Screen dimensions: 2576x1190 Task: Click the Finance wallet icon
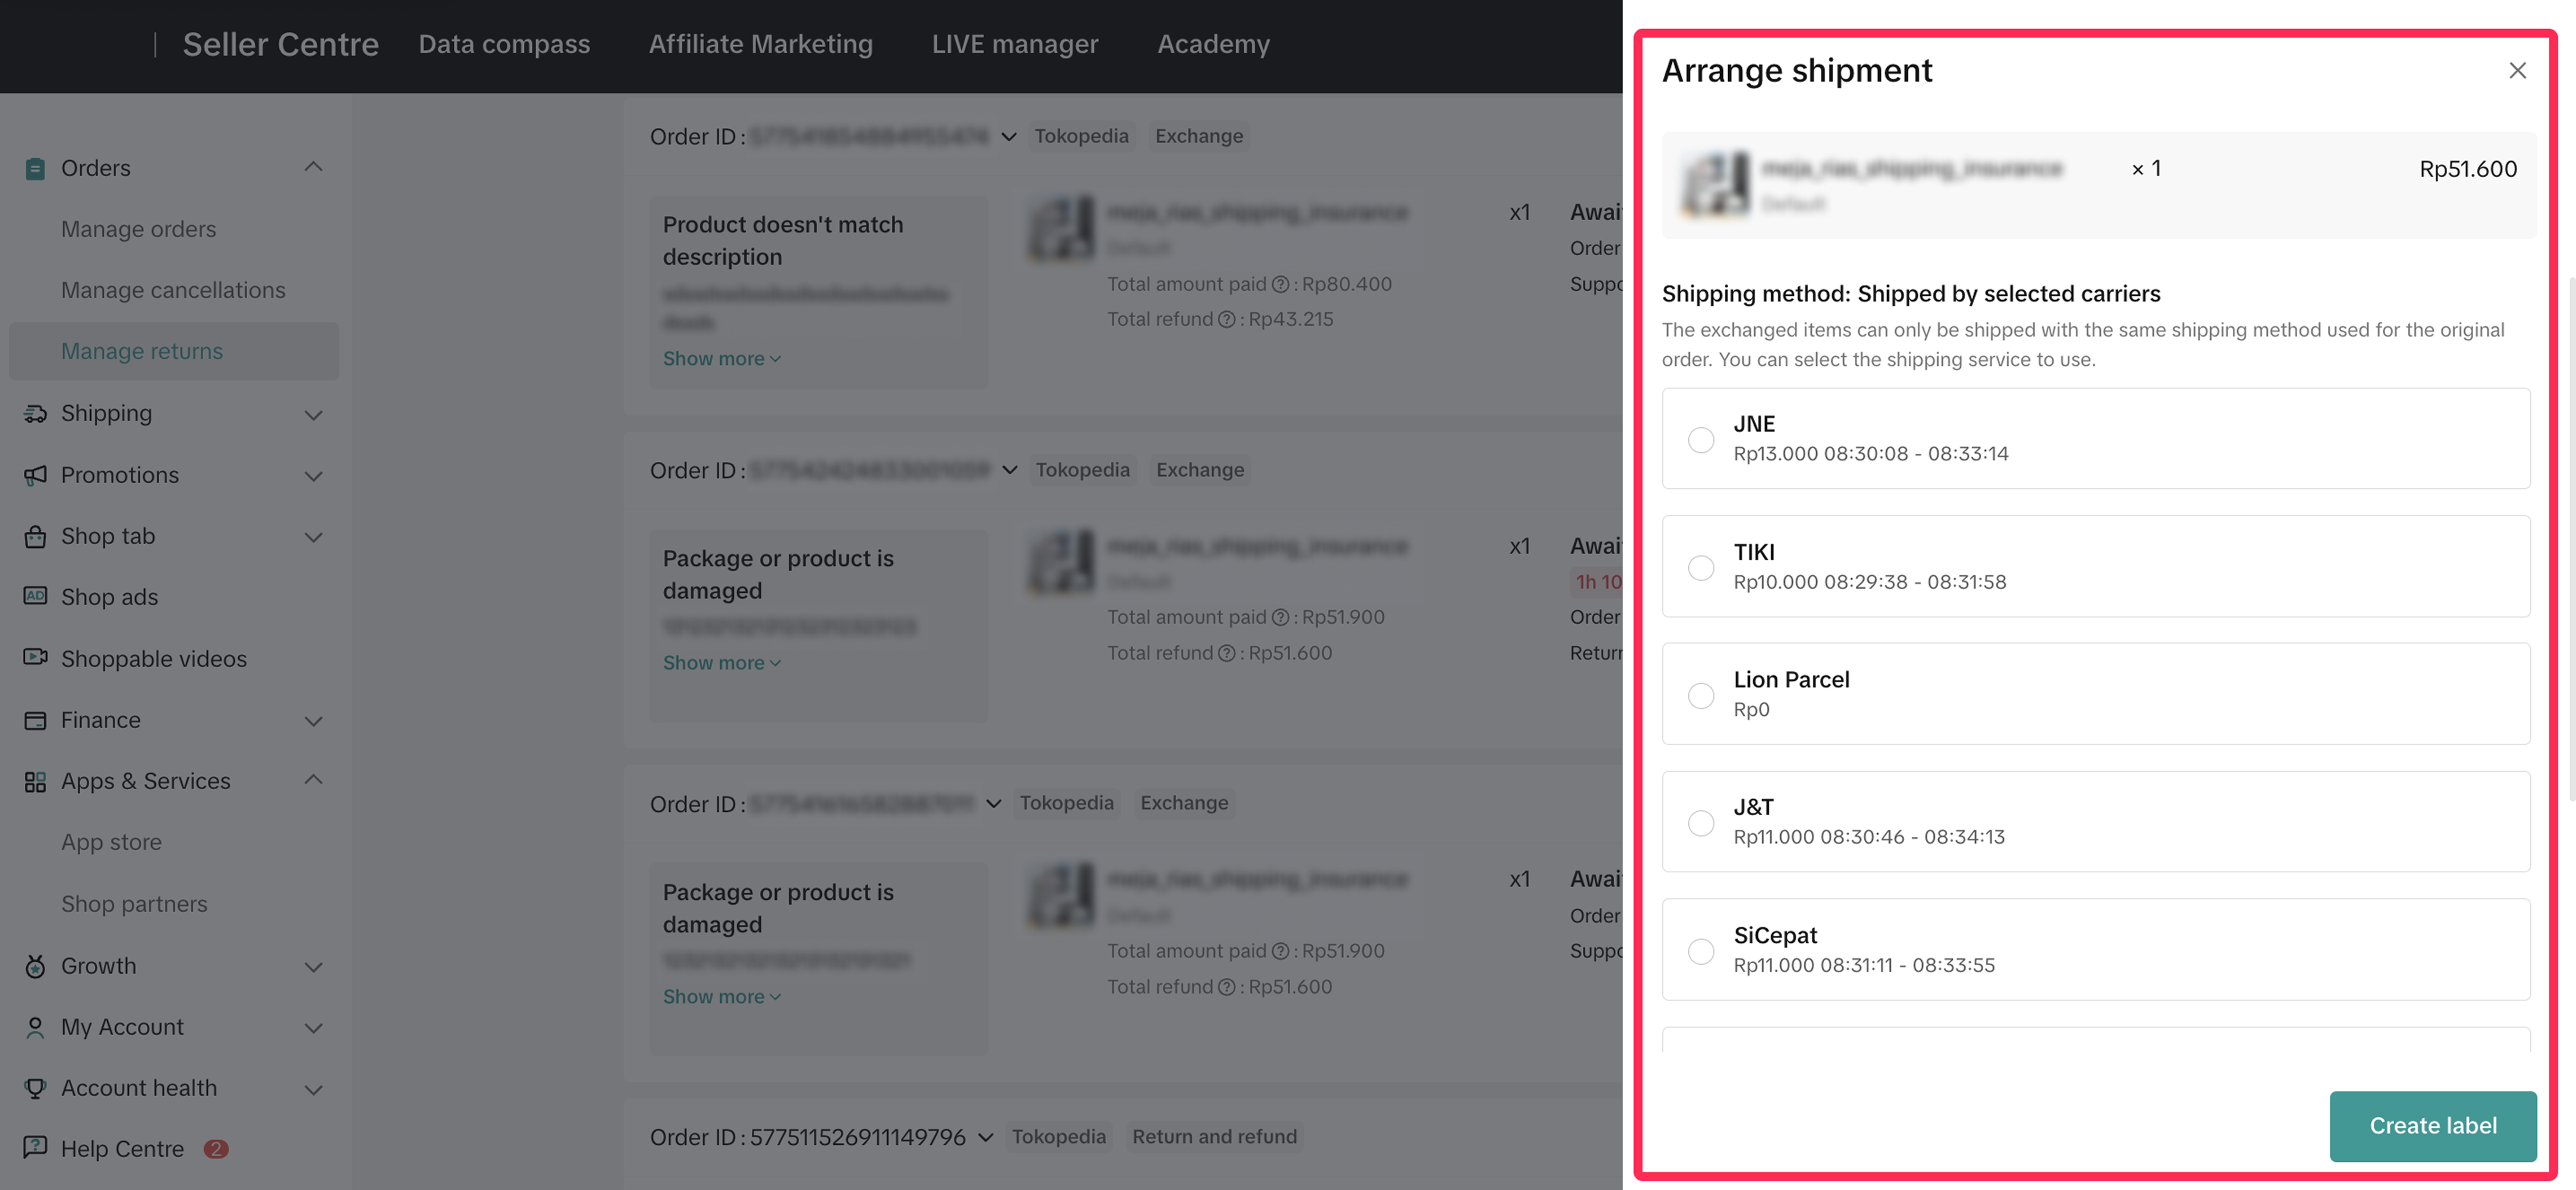coord(35,720)
